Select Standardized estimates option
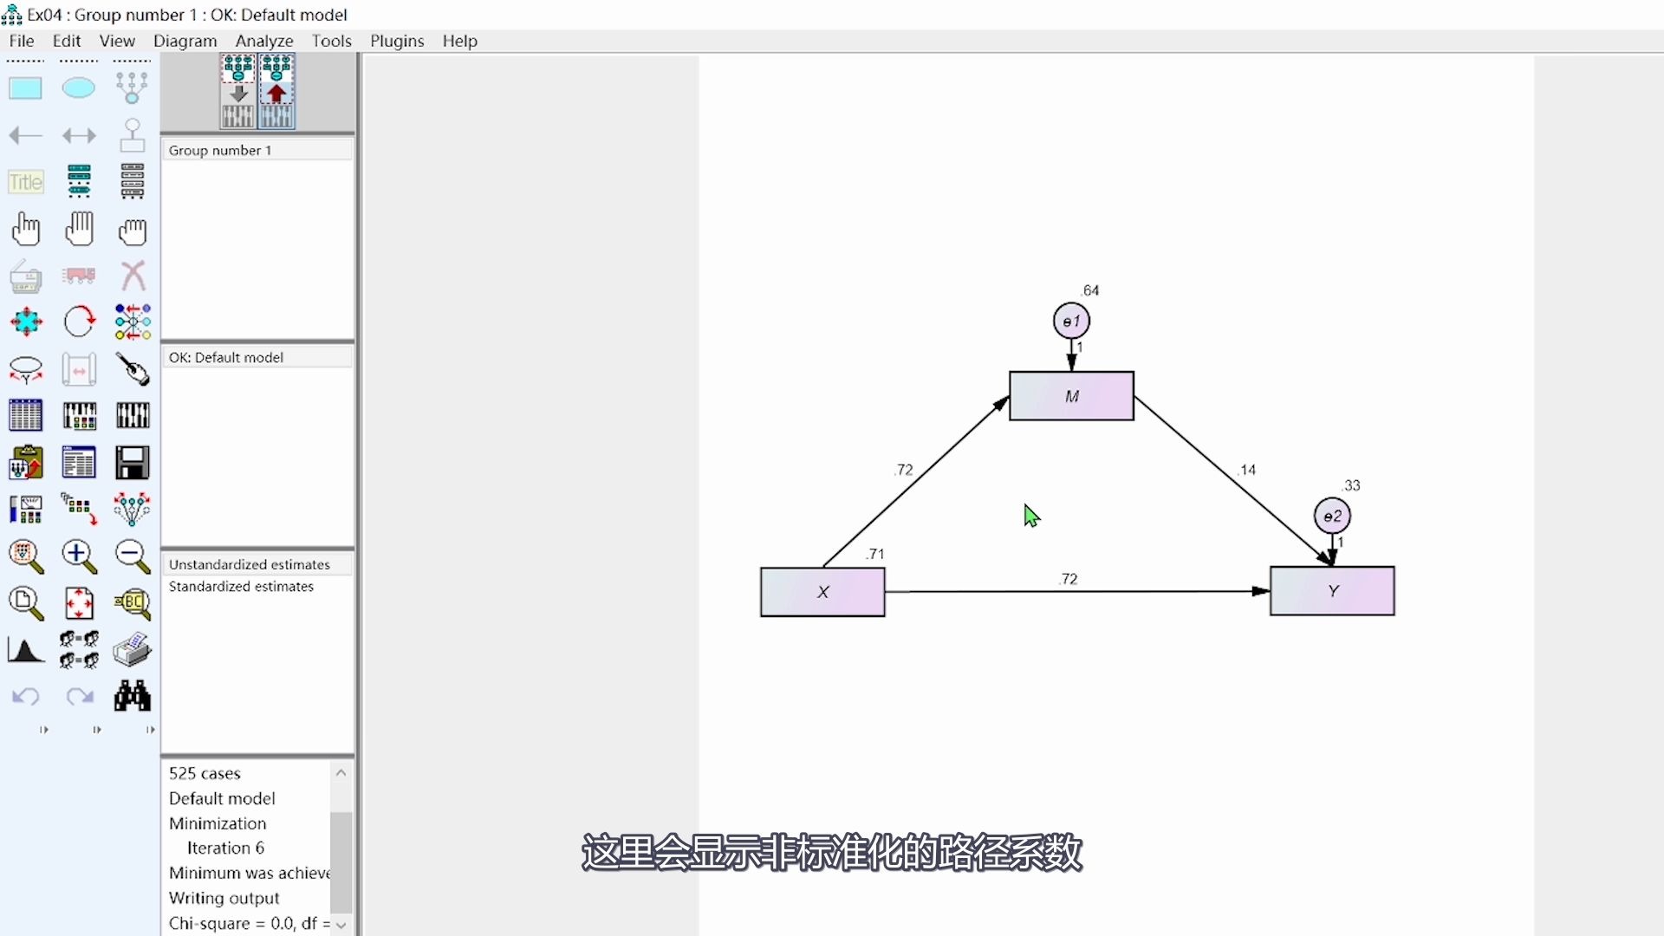Viewport: 1664px width, 936px height. pos(241,587)
